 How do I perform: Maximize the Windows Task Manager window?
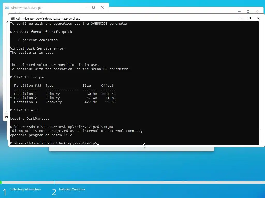(x=94, y=7)
